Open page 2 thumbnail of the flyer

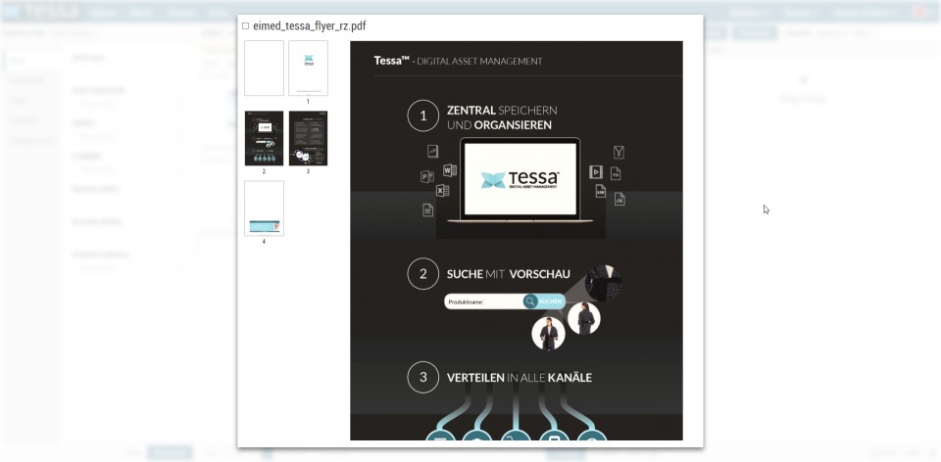click(264, 138)
